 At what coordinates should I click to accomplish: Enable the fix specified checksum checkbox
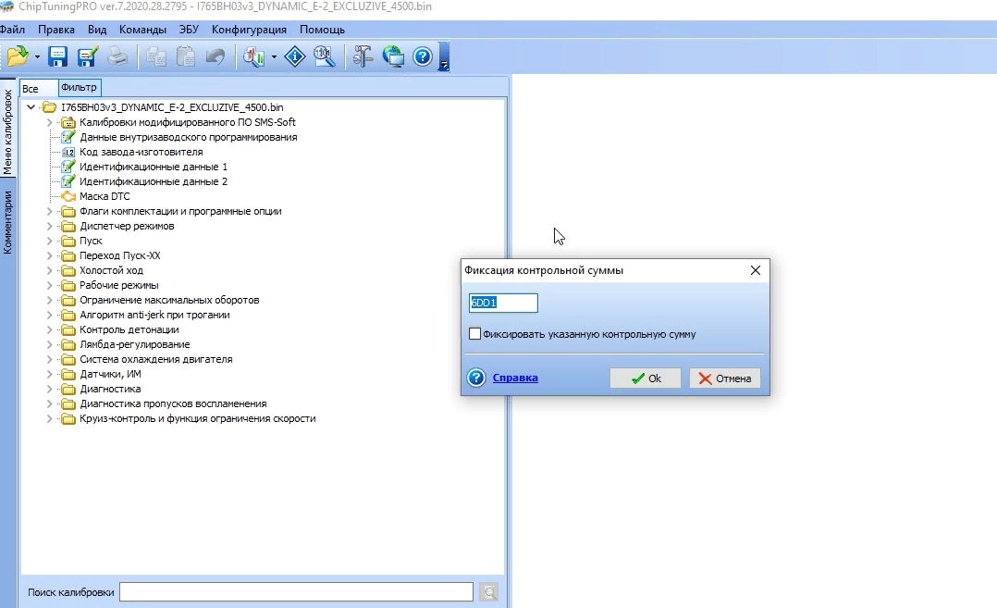click(475, 334)
